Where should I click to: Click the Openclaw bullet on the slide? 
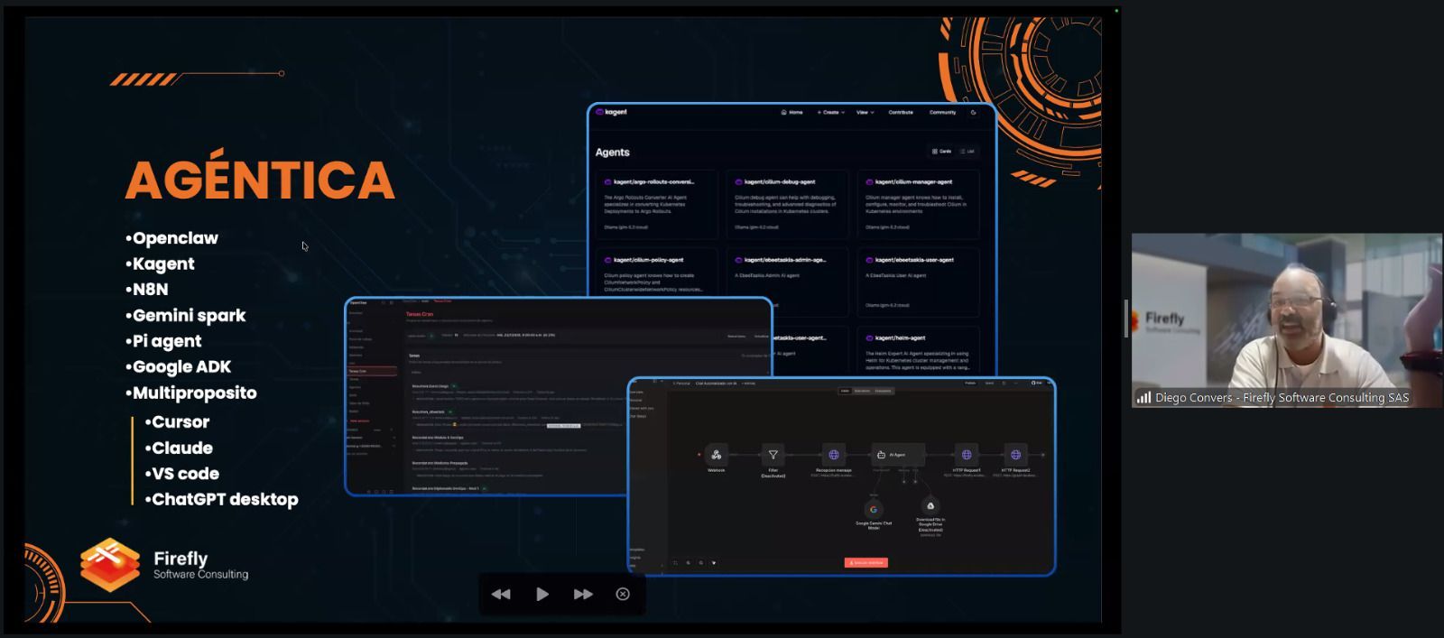click(x=171, y=238)
